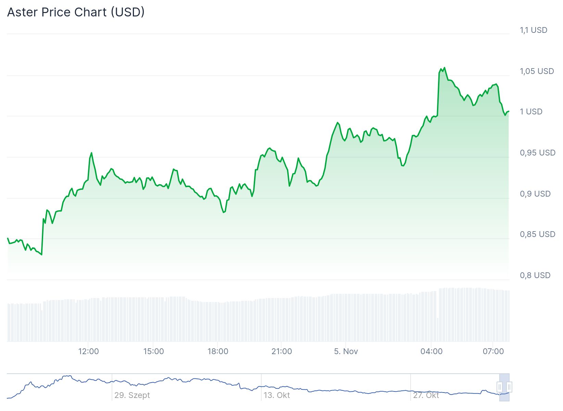Viewport: 563px width, 411px height.
Task: Click the 18:00 time axis label
Action: [x=218, y=351]
